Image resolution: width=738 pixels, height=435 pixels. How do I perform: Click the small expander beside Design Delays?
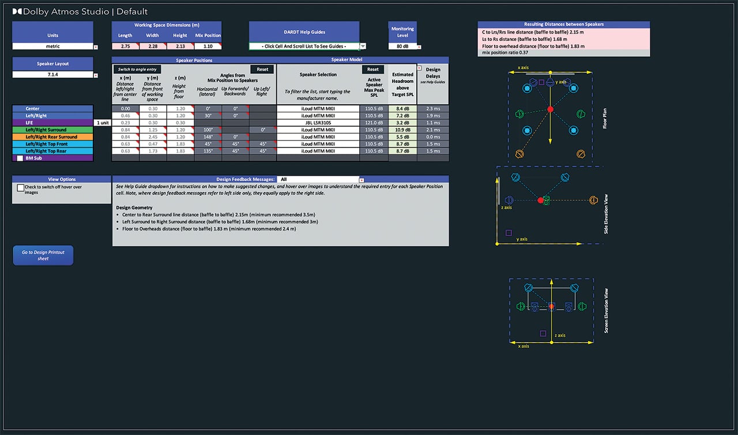click(x=419, y=68)
